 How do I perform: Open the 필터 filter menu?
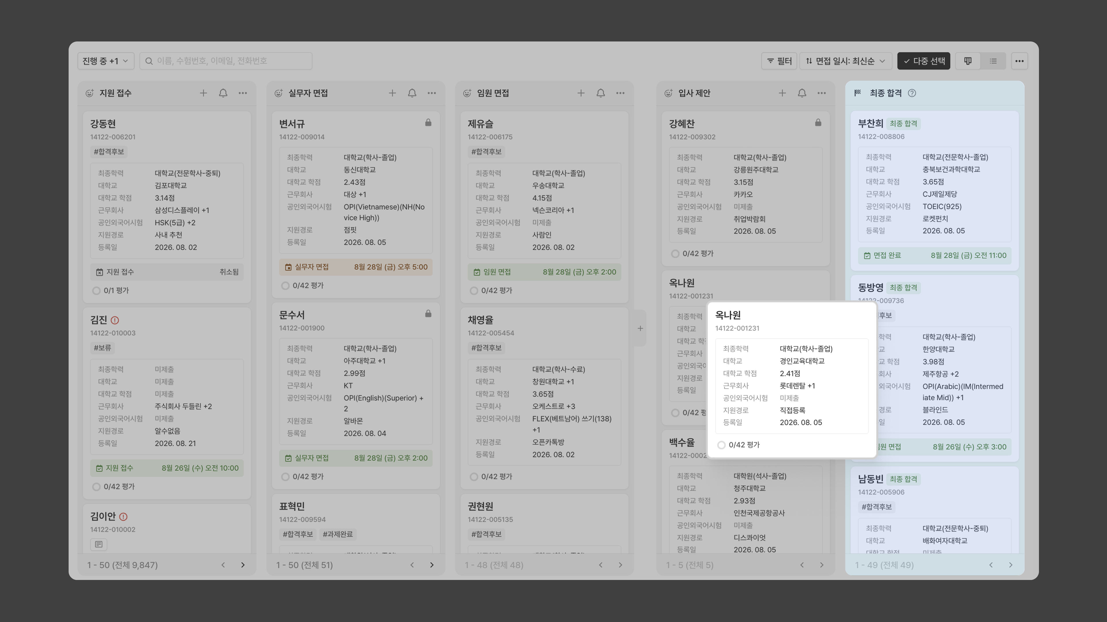click(x=779, y=61)
